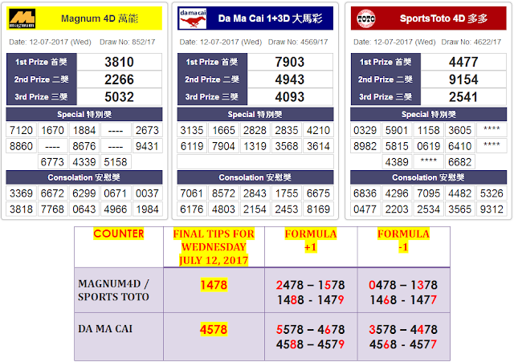Select Da Ma Cai consolation number 4803
This screenshot has height=362, width=514.
(223, 209)
